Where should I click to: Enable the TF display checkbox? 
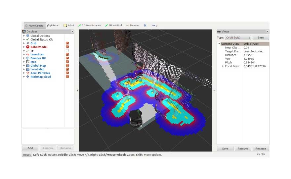[67, 51]
